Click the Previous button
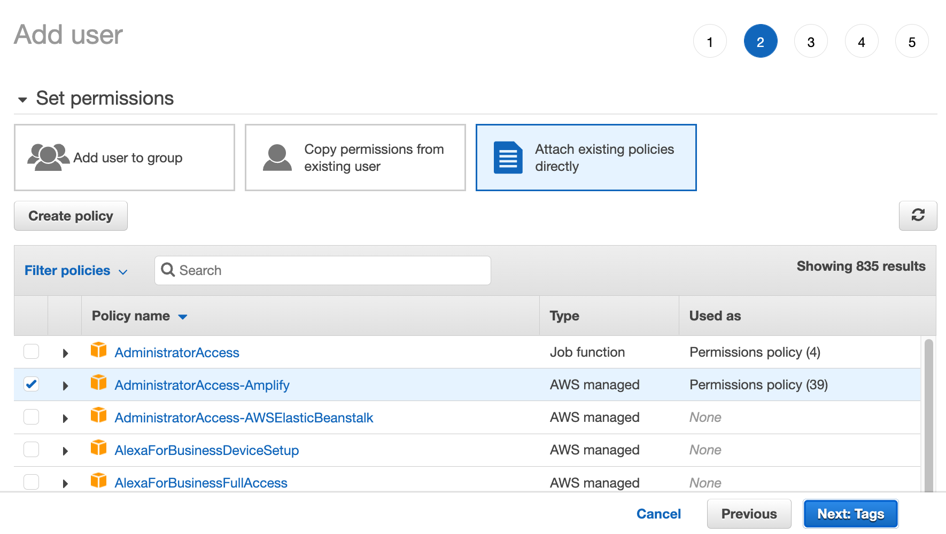Viewport: 946px width, 534px height. click(x=749, y=514)
